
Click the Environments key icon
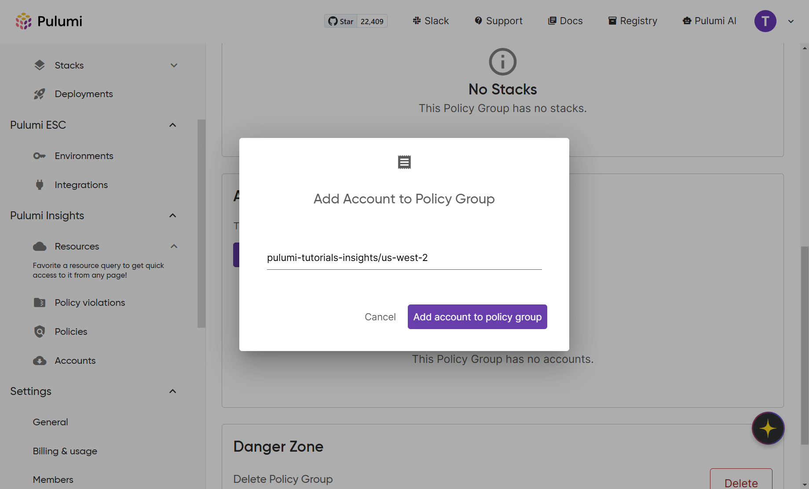(x=40, y=156)
